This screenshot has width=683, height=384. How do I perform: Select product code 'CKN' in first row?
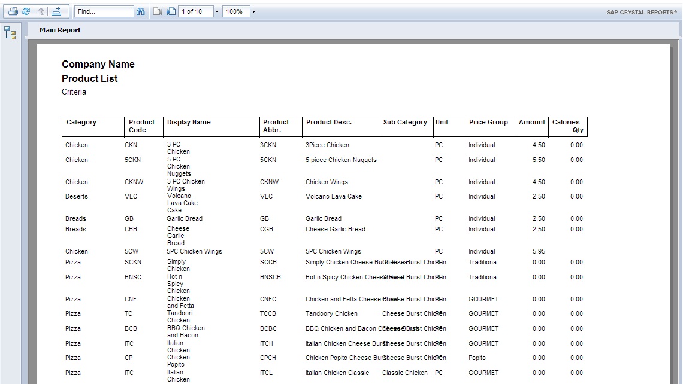point(131,145)
